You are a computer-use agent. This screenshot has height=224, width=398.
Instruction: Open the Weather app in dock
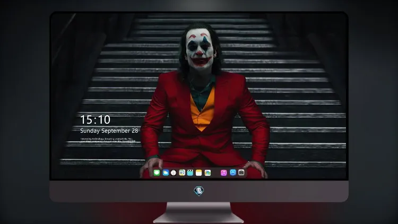pos(166,173)
